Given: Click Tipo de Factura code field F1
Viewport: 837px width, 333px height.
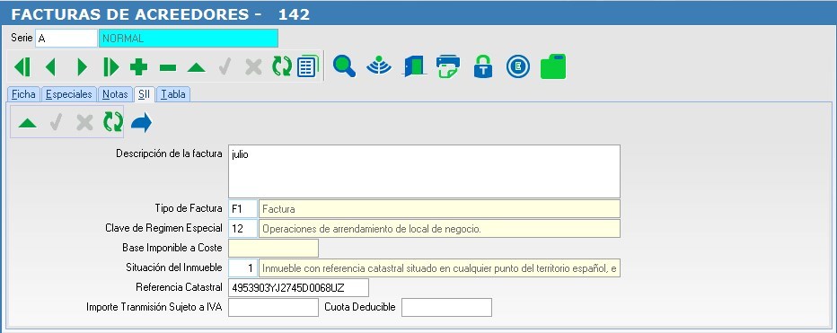Looking at the screenshot, I should (242, 208).
